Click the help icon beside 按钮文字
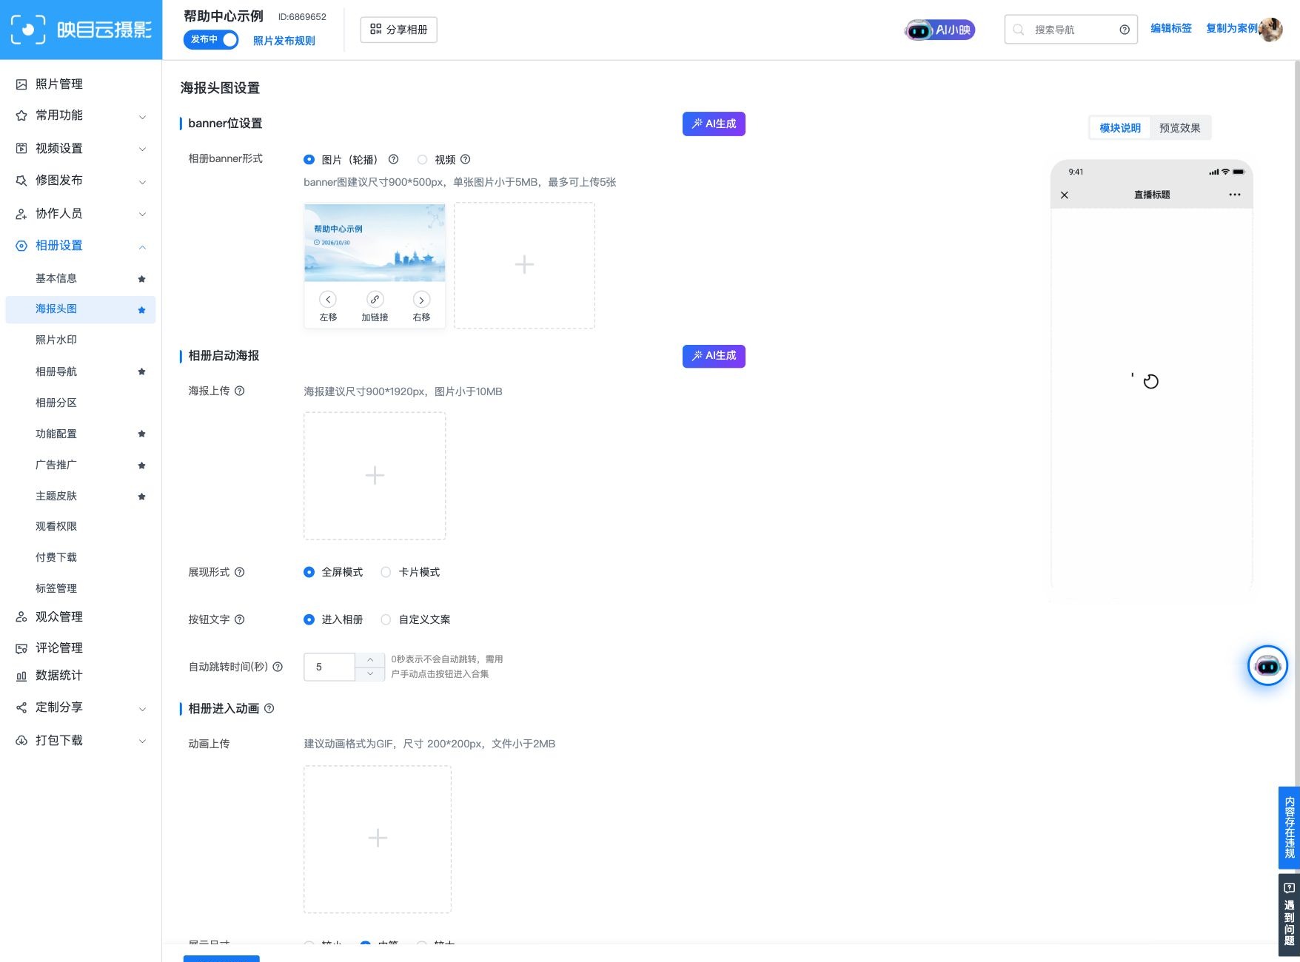The width and height of the screenshot is (1300, 962). (240, 619)
